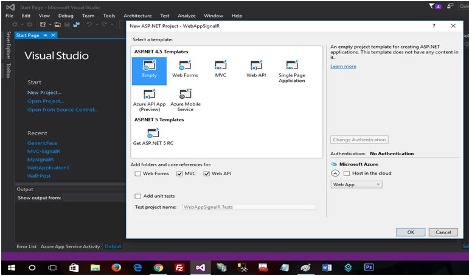Select the Web API template icon
Screen dimensions: 469x276
point(256,65)
